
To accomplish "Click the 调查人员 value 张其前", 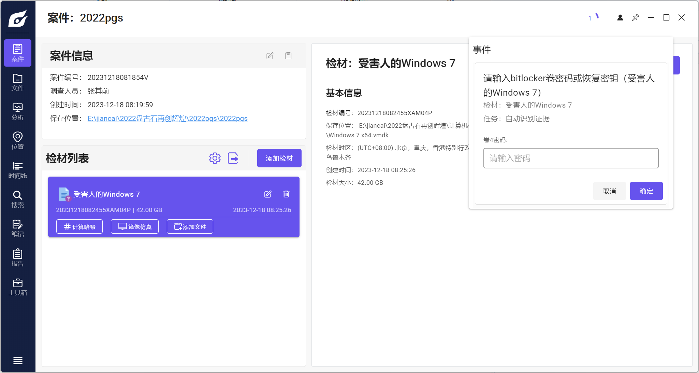I will click(x=98, y=91).
